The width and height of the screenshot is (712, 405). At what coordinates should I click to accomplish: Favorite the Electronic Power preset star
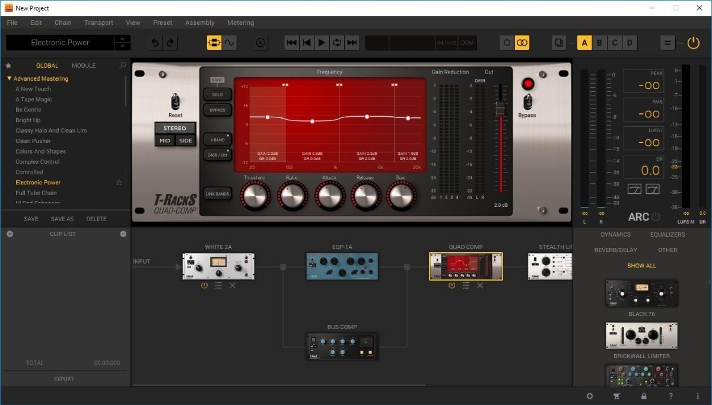coord(119,183)
